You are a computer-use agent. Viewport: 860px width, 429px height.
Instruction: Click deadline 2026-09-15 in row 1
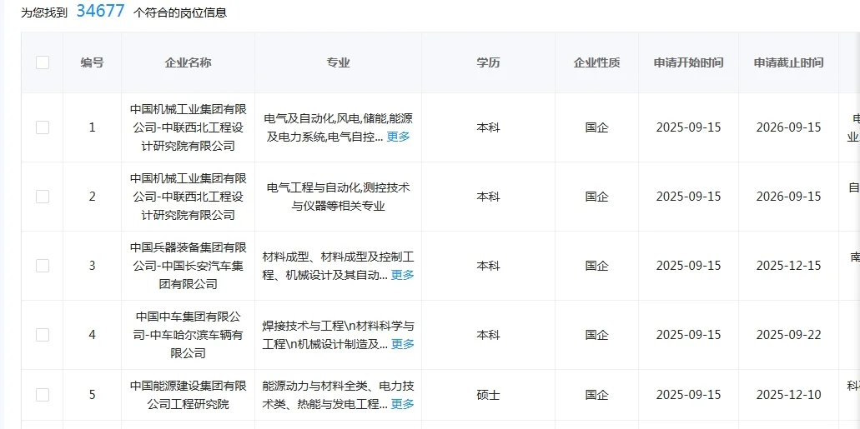click(789, 127)
